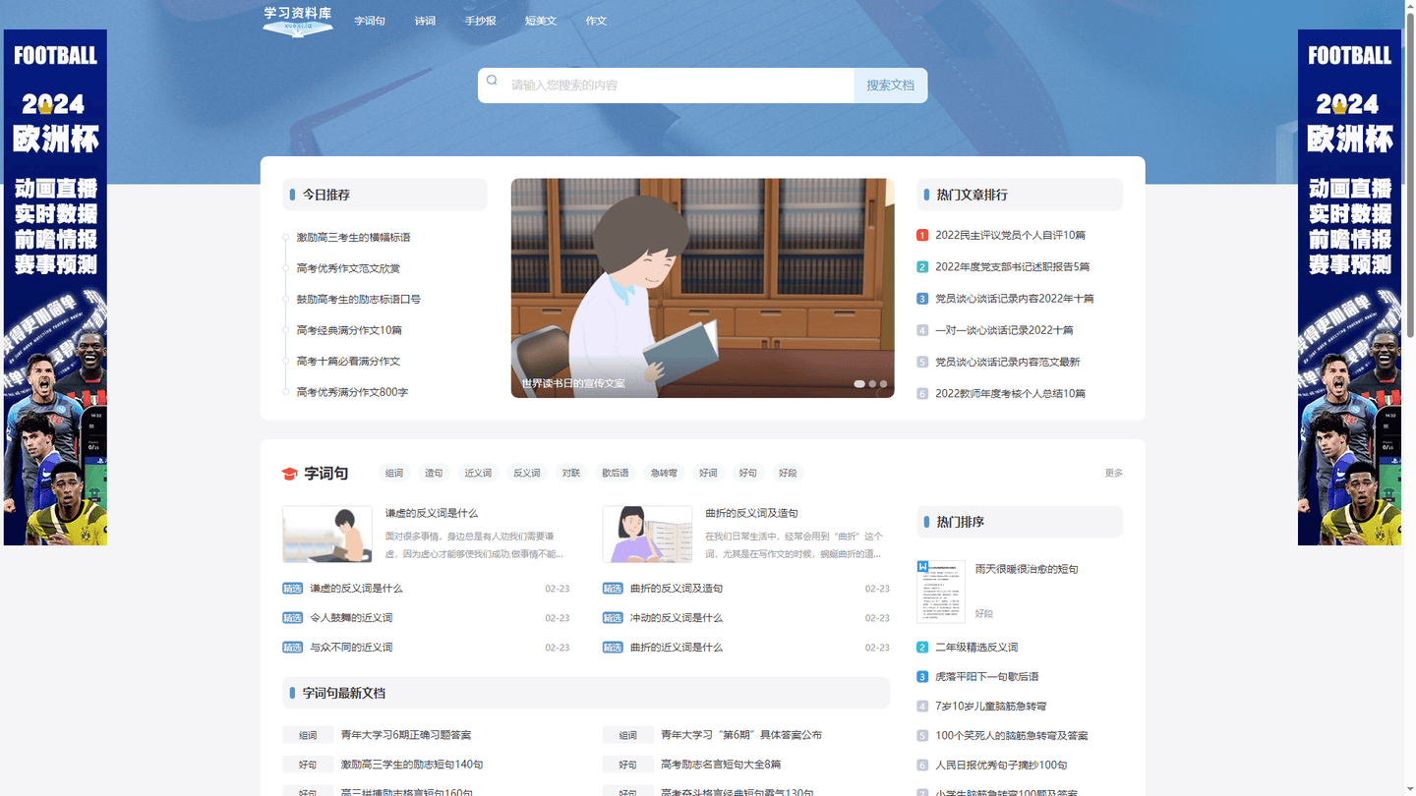
Task: Select the 急转弯 category tag
Action: (x=664, y=473)
